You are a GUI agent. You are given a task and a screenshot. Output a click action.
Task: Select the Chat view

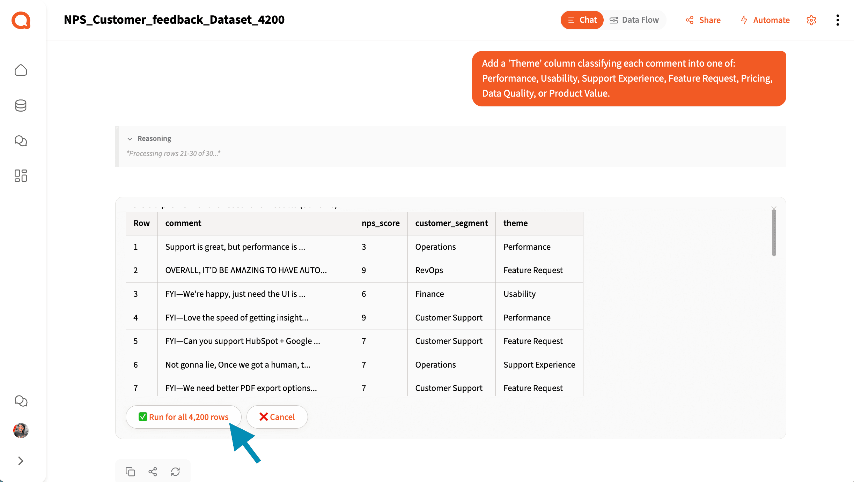click(582, 20)
